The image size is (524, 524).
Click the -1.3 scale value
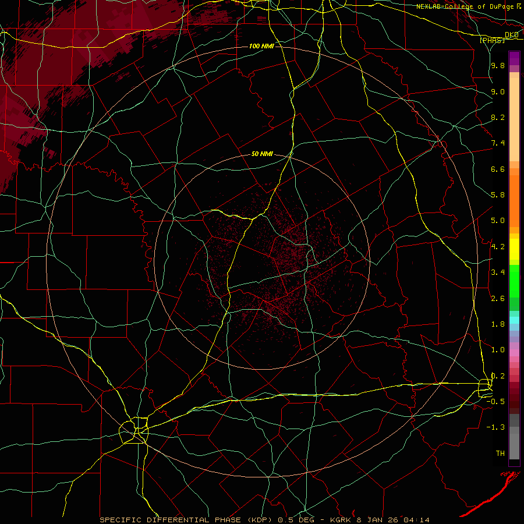495,427
